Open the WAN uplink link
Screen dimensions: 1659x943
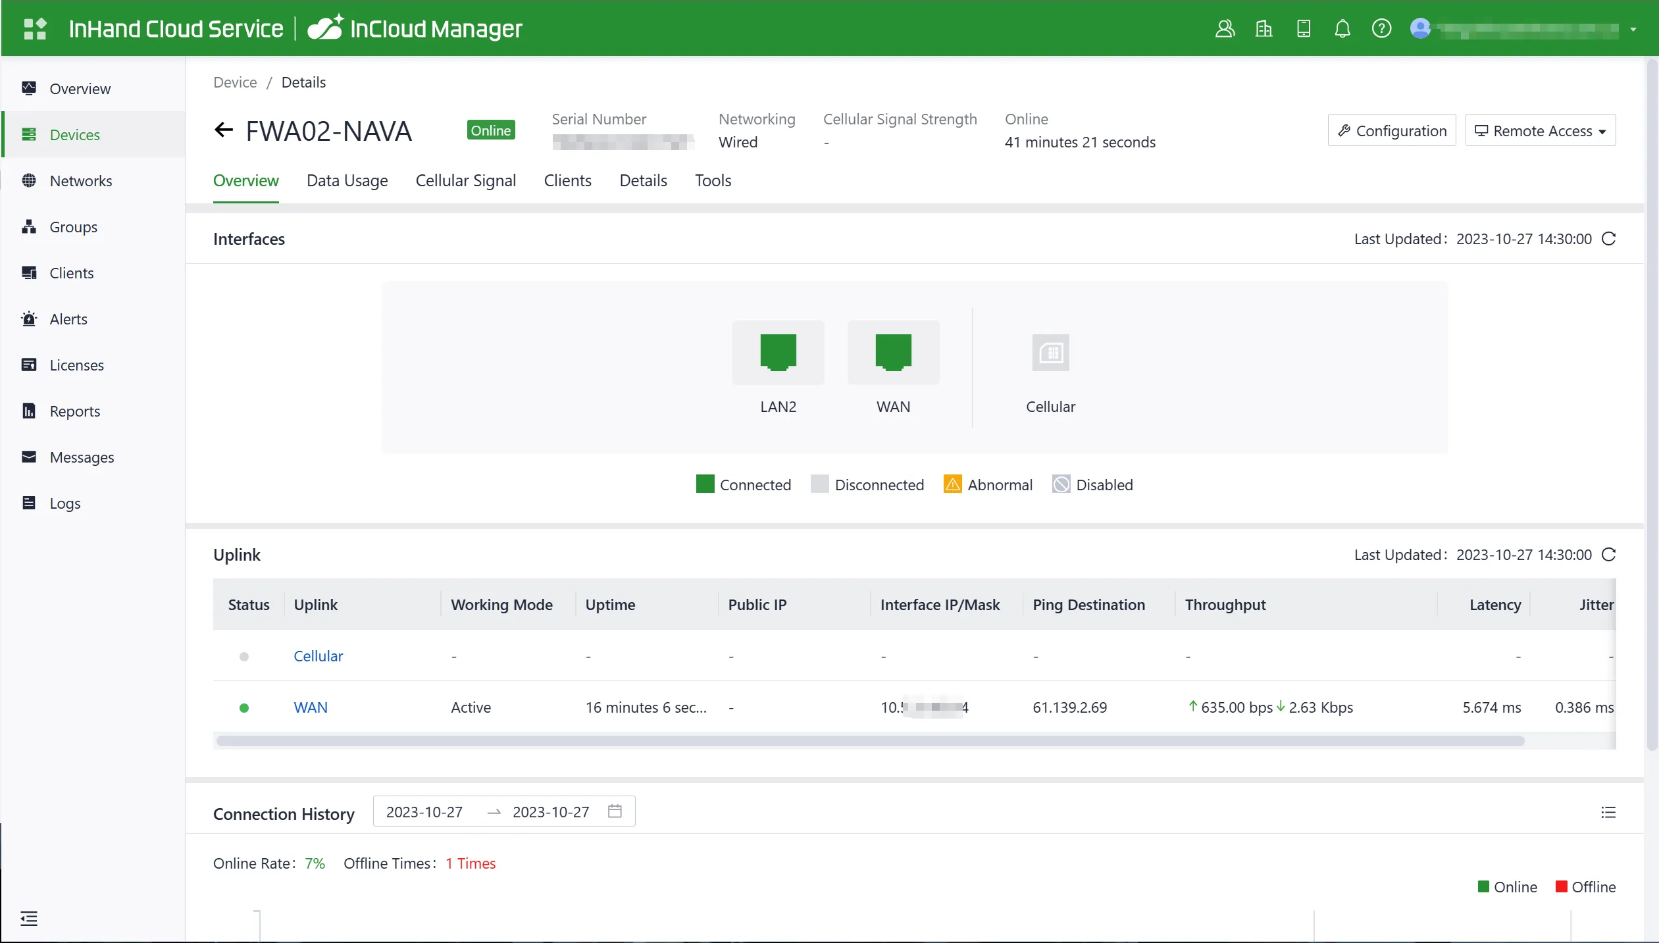(311, 707)
